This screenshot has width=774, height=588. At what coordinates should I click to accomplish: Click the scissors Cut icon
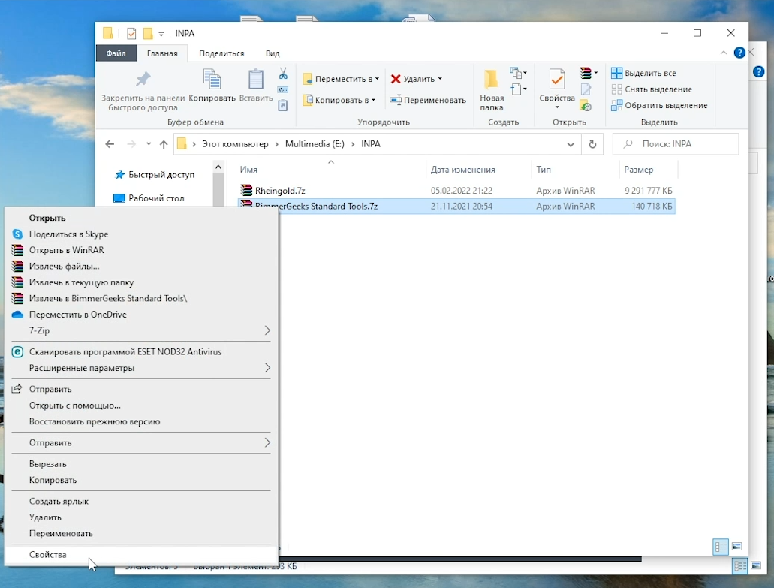[283, 74]
